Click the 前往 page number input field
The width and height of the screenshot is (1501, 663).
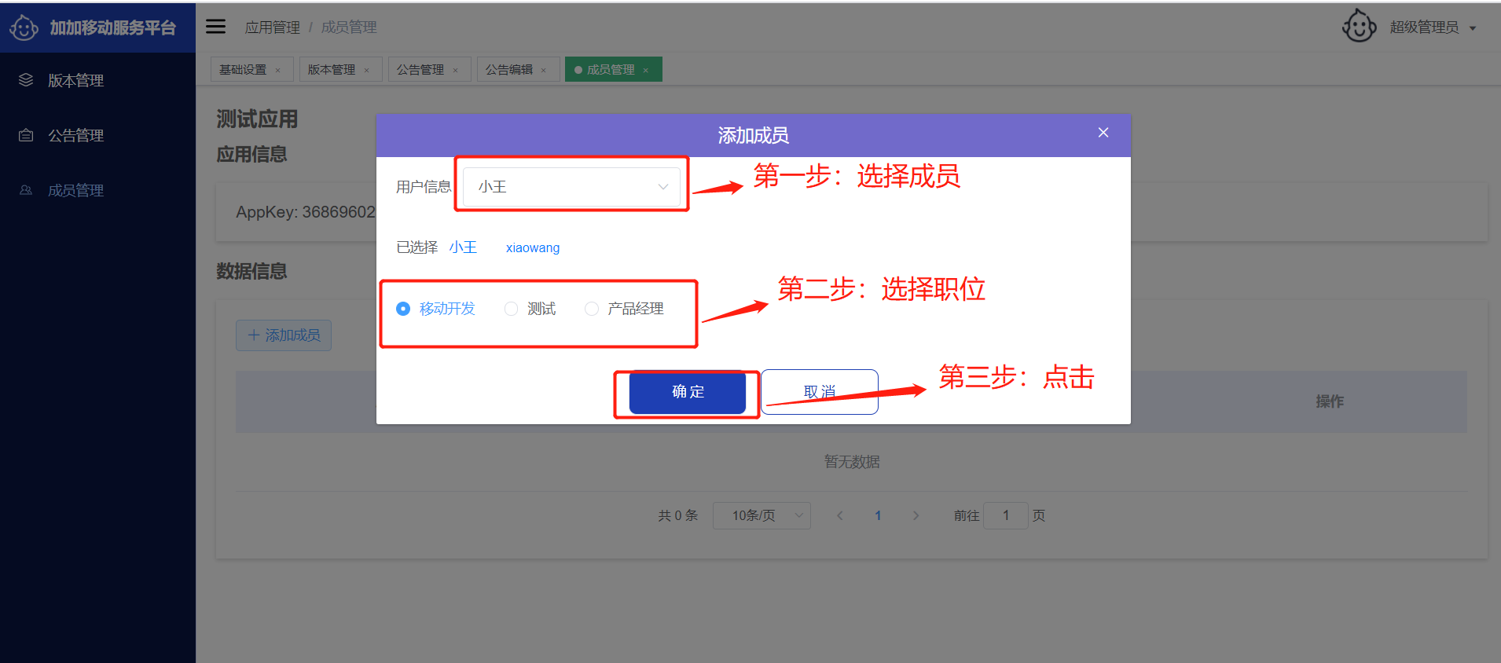tap(1005, 515)
